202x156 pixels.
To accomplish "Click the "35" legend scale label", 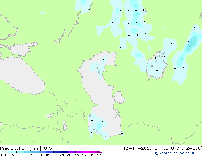I will 76,155.
